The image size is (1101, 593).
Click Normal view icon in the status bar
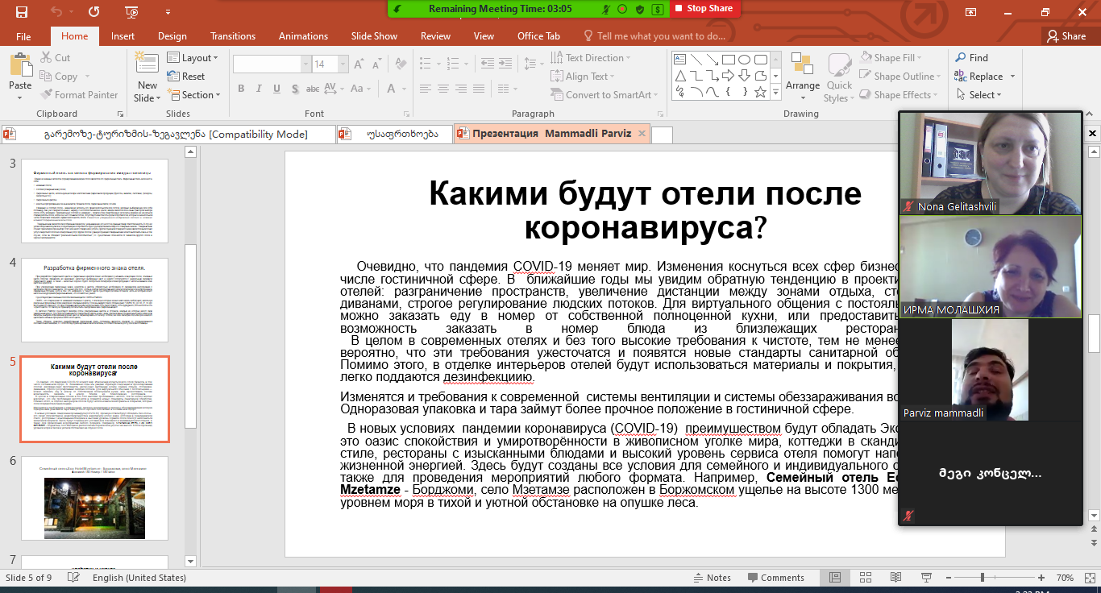[x=835, y=578]
